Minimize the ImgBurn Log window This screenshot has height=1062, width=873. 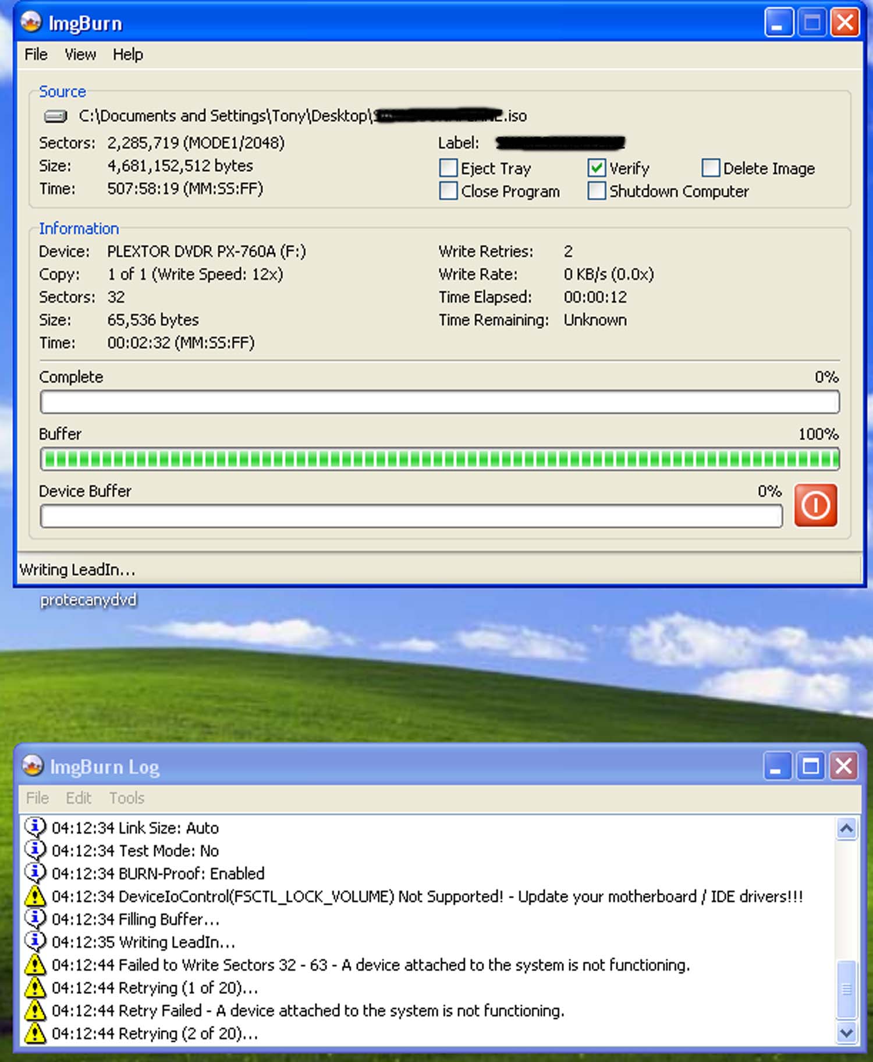click(x=777, y=766)
